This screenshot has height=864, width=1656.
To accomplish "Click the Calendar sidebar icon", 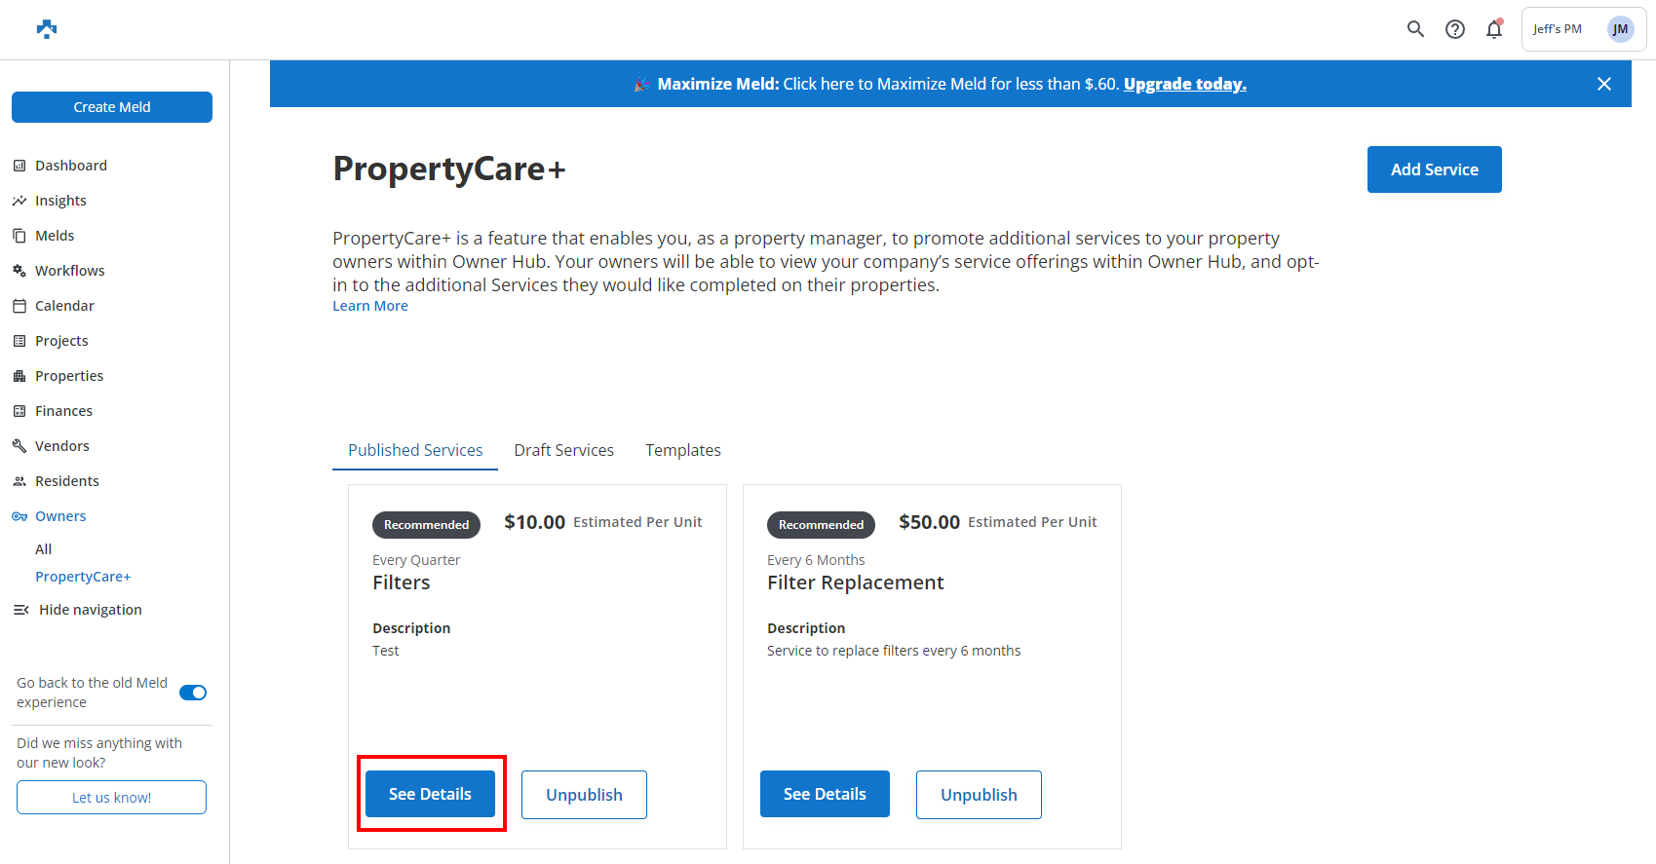I will coord(19,306).
